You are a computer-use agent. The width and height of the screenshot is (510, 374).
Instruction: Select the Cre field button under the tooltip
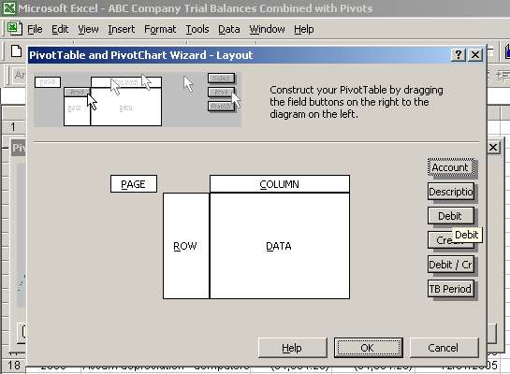(x=440, y=240)
